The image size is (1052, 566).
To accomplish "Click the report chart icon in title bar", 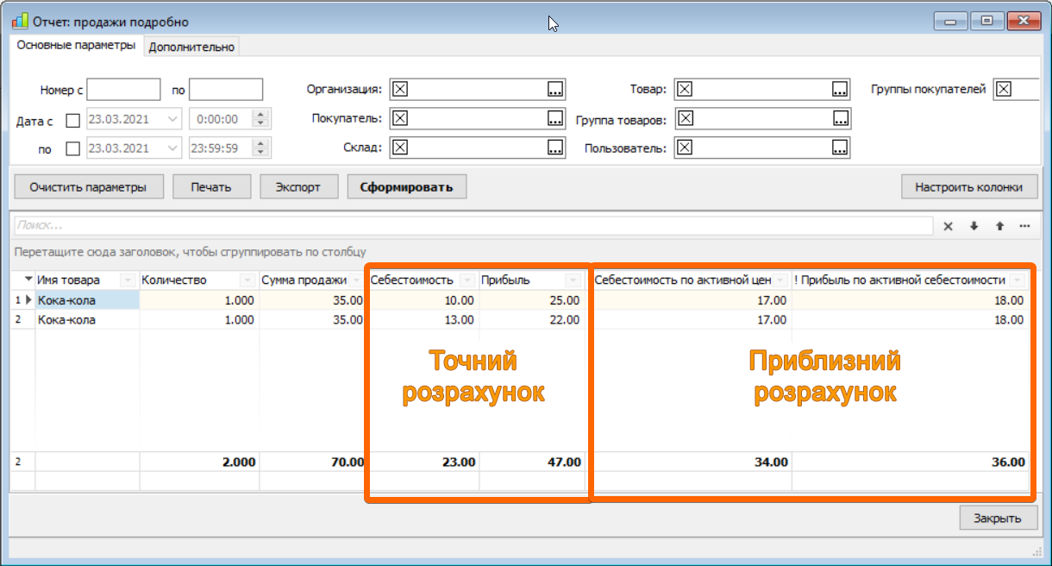I will click(19, 22).
